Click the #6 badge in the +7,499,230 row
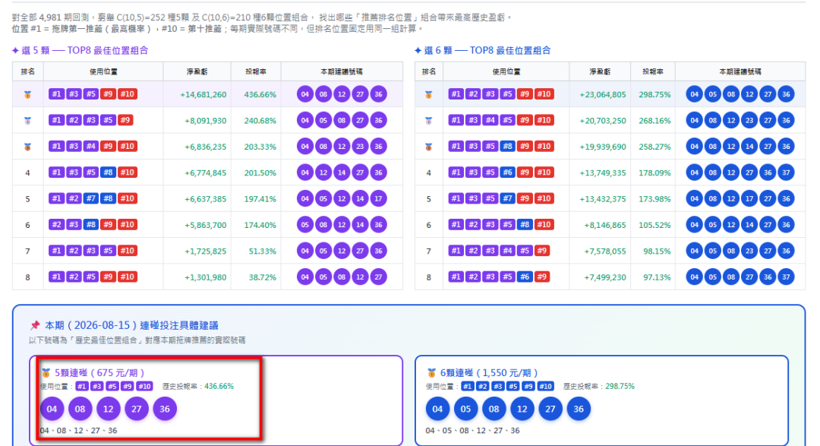820x446 pixels. pyautogui.click(x=525, y=277)
